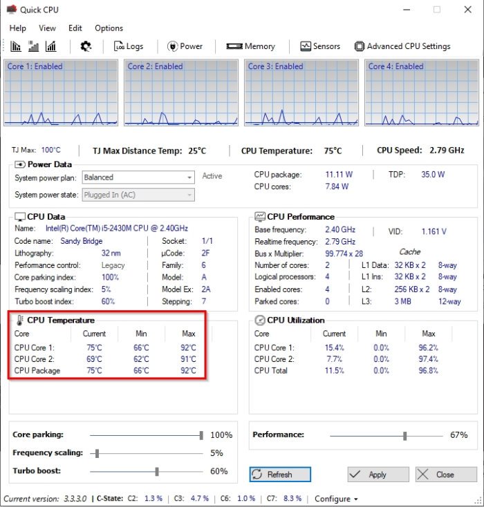
Task: Click the Lithography value 32 nm
Action: click(x=111, y=254)
